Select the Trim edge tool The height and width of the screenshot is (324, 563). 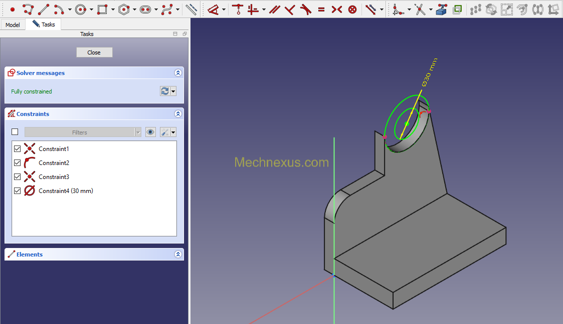(420, 9)
